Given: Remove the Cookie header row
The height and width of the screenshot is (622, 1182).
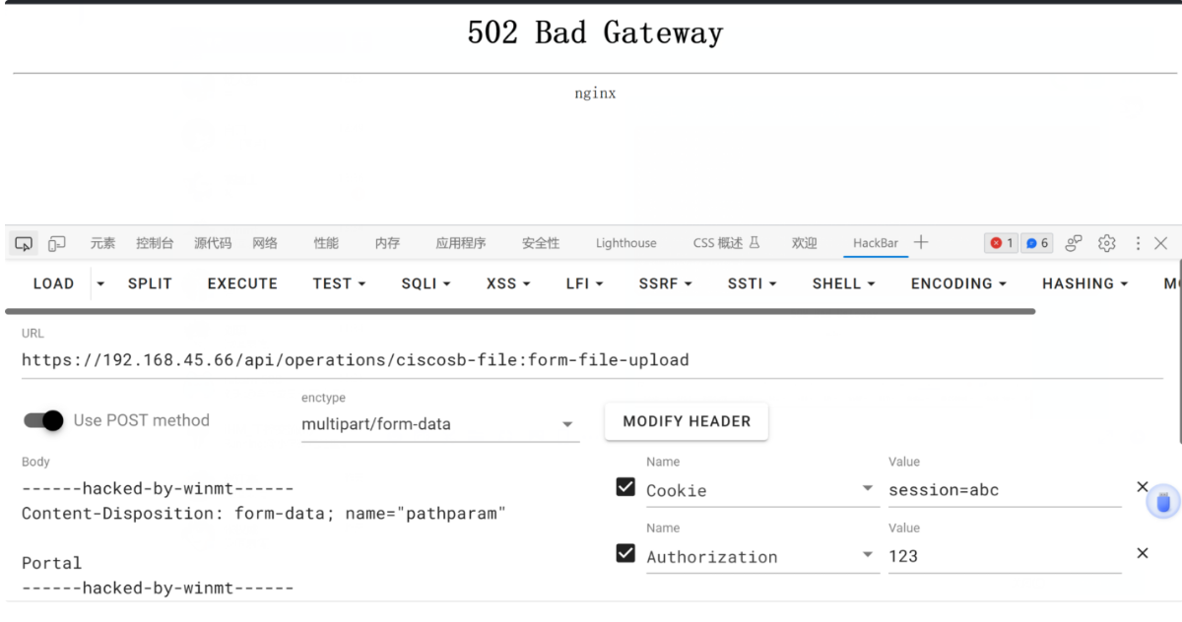Looking at the screenshot, I should coord(1143,486).
